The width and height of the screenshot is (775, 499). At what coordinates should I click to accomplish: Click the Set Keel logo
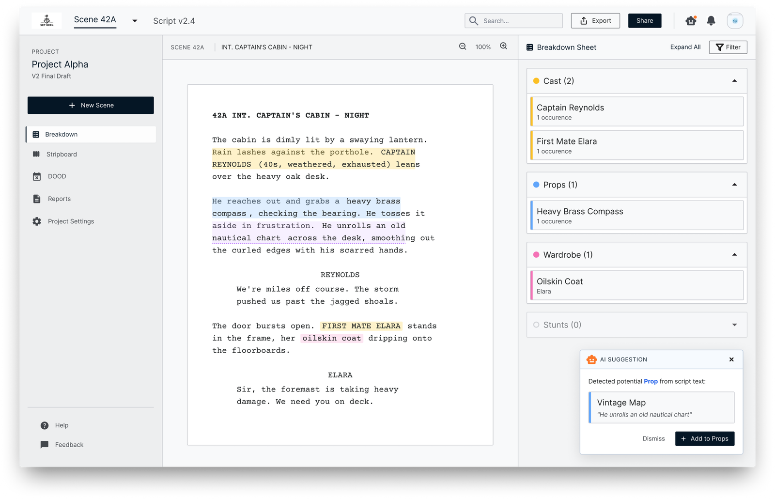pos(46,20)
